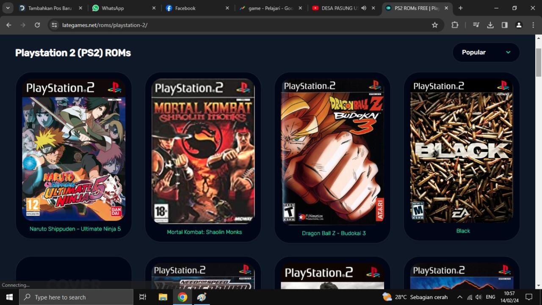
Task: Open the Chrome three-dot menu
Action: pyautogui.click(x=533, y=25)
